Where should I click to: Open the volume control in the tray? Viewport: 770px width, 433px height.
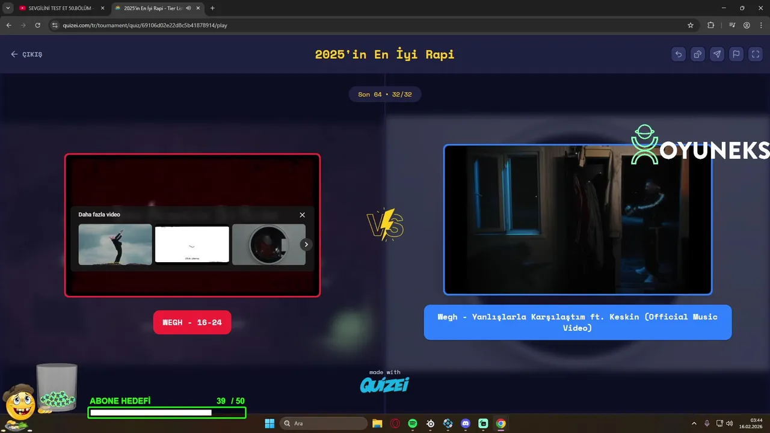pos(729,423)
